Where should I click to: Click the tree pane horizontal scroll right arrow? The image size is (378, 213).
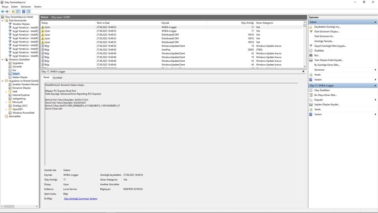pyautogui.click(x=37, y=206)
